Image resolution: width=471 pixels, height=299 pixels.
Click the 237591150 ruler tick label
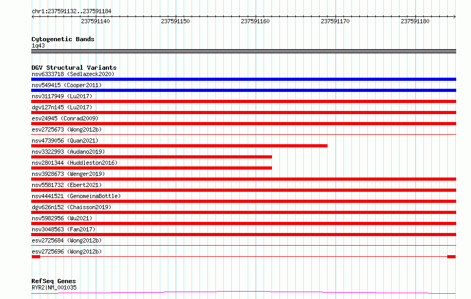pos(175,21)
